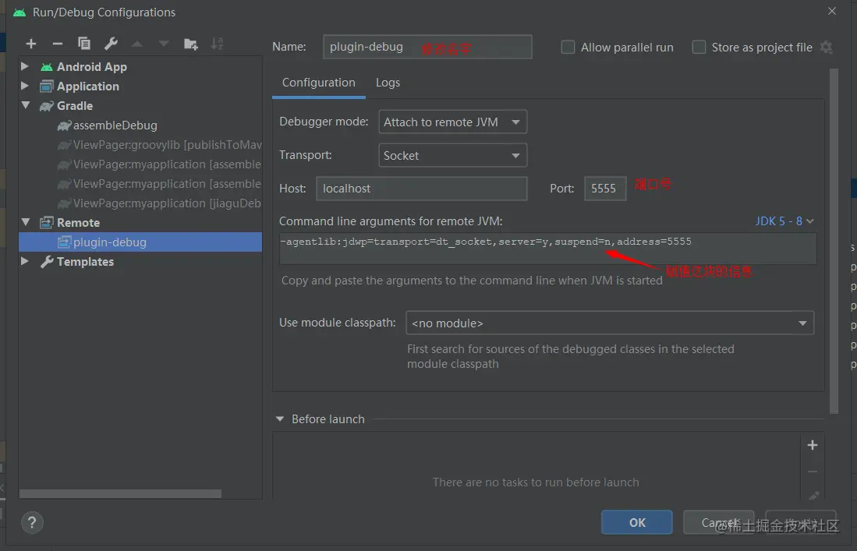Close the Run/Debug Configurations dialog
The width and height of the screenshot is (857, 551).
pyautogui.click(x=832, y=11)
